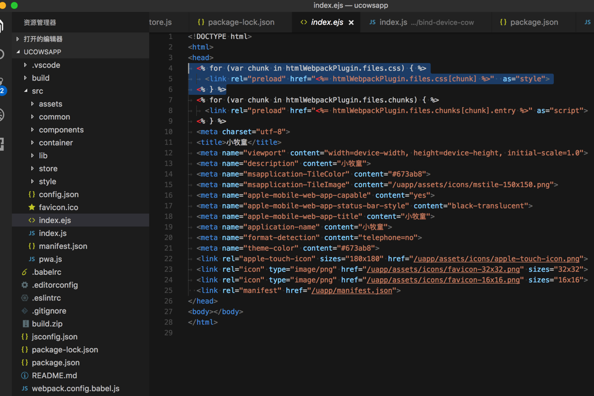Click line number 10 in the gutter

[x=169, y=132]
